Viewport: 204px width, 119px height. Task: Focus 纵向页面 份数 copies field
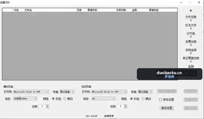click(121, 106)
